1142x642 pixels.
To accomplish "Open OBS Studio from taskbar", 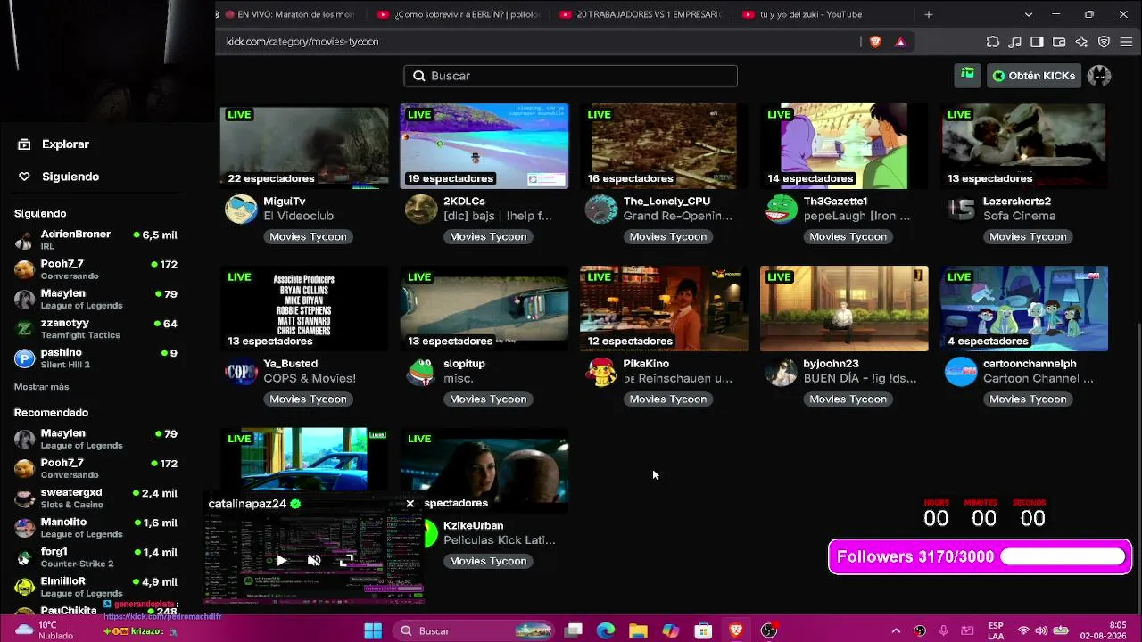I will [x=768, y=631].
